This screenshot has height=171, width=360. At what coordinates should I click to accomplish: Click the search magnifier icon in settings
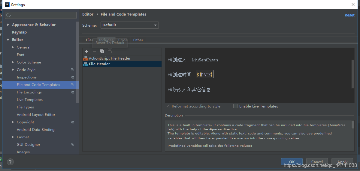point(8,15)
